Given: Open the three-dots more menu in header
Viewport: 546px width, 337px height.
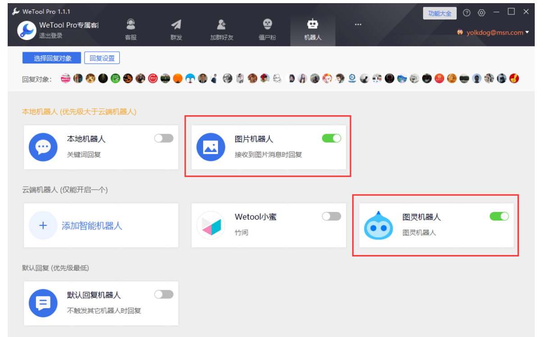Looking at the screenshot, I should click(x=358, y=24).
